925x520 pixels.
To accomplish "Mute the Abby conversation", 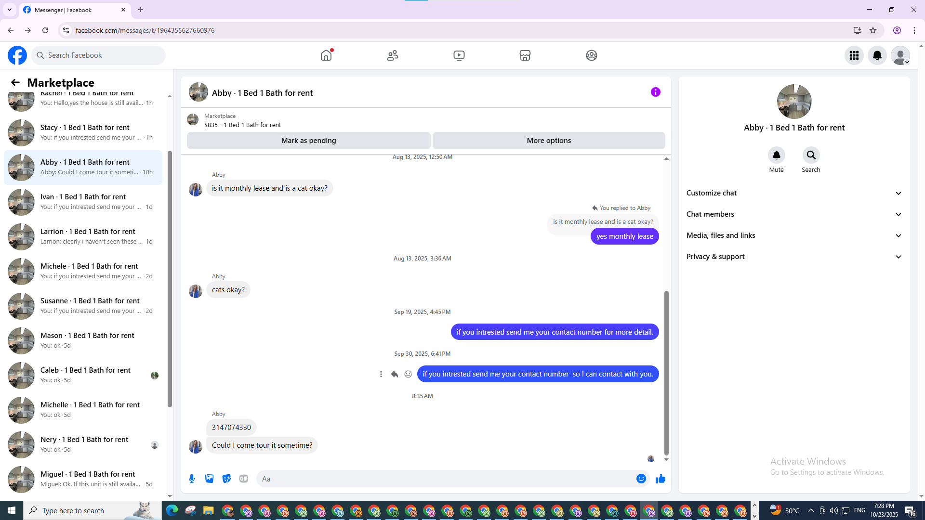I will pos(776,156).
